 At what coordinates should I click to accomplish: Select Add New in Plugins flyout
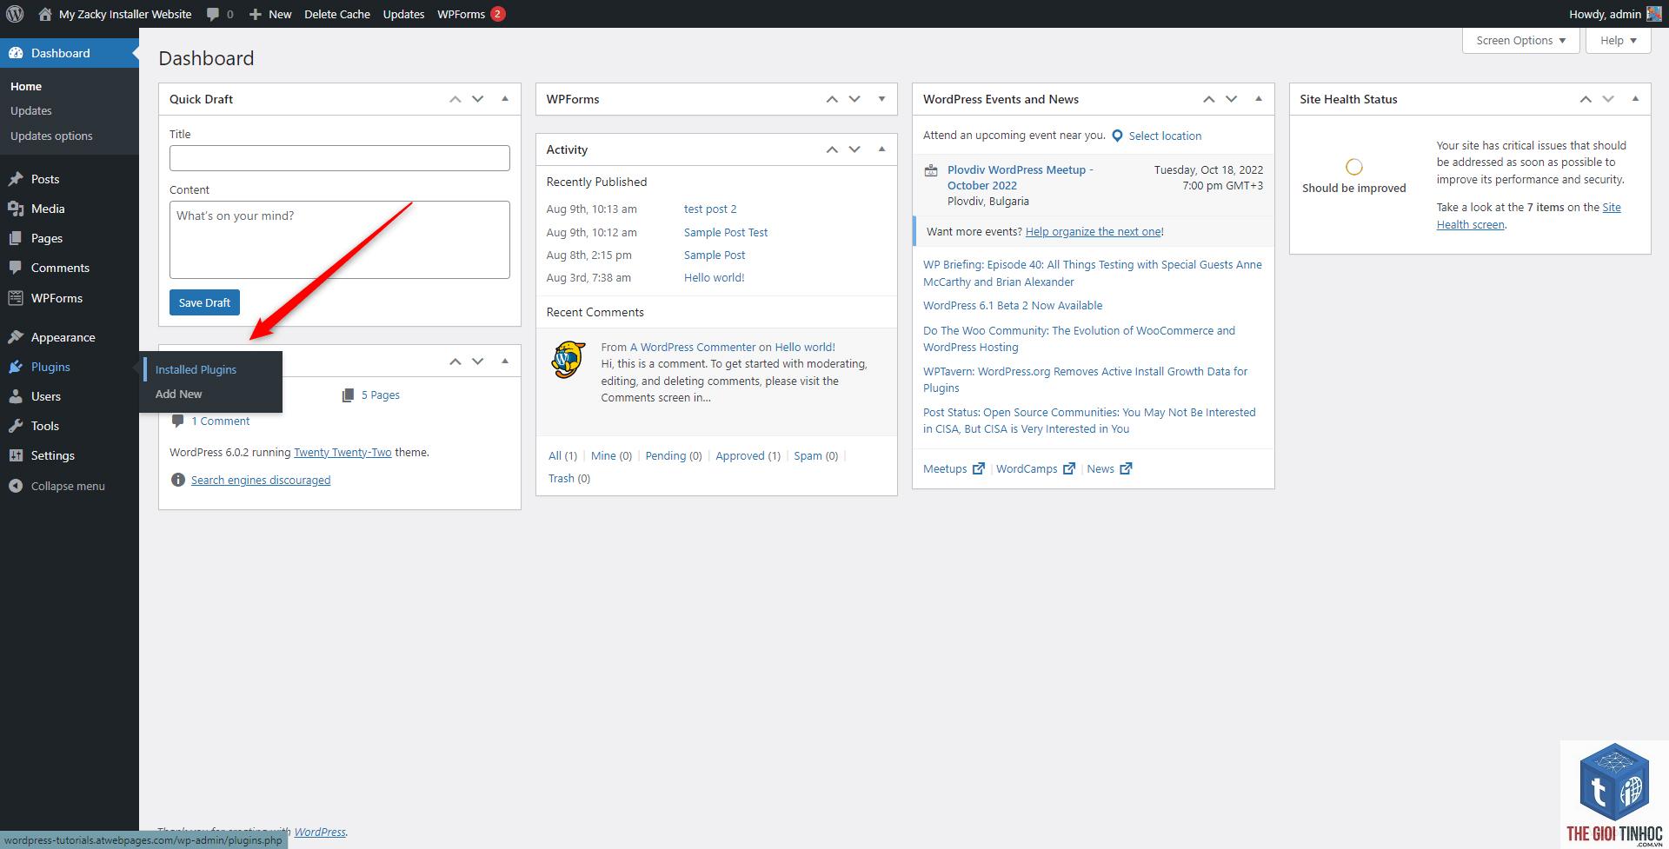tap(178, 394)
